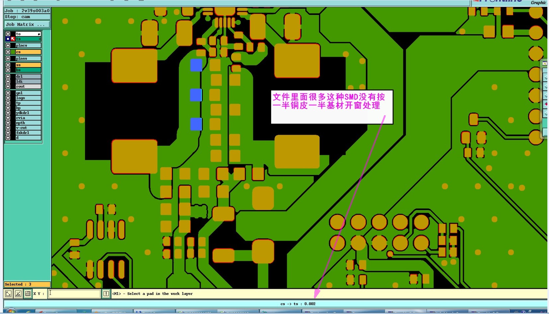Select the ydkdrl layer name
This screenshot has height=314, width=549.
tap(28, 113)
